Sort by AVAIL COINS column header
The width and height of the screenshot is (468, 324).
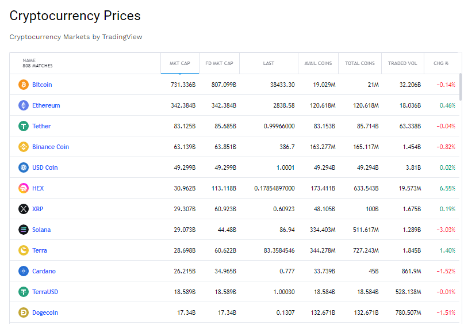point(318,63)
